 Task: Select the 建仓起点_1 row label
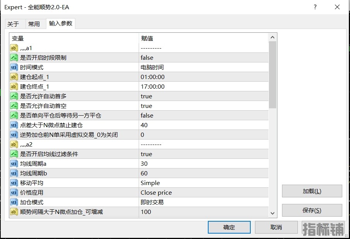point(34,77)
